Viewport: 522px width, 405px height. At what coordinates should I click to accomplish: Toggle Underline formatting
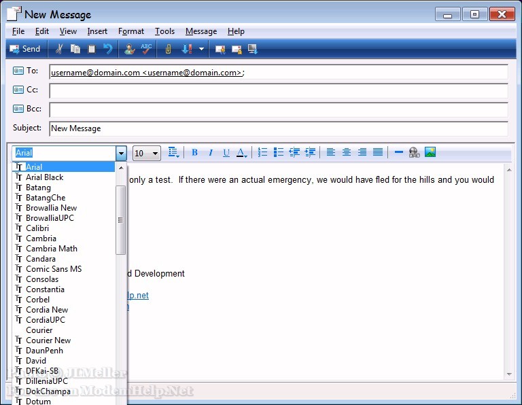(226, 153)
